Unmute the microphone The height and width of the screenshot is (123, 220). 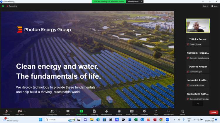pyautogui.click(x=6, y=112)
